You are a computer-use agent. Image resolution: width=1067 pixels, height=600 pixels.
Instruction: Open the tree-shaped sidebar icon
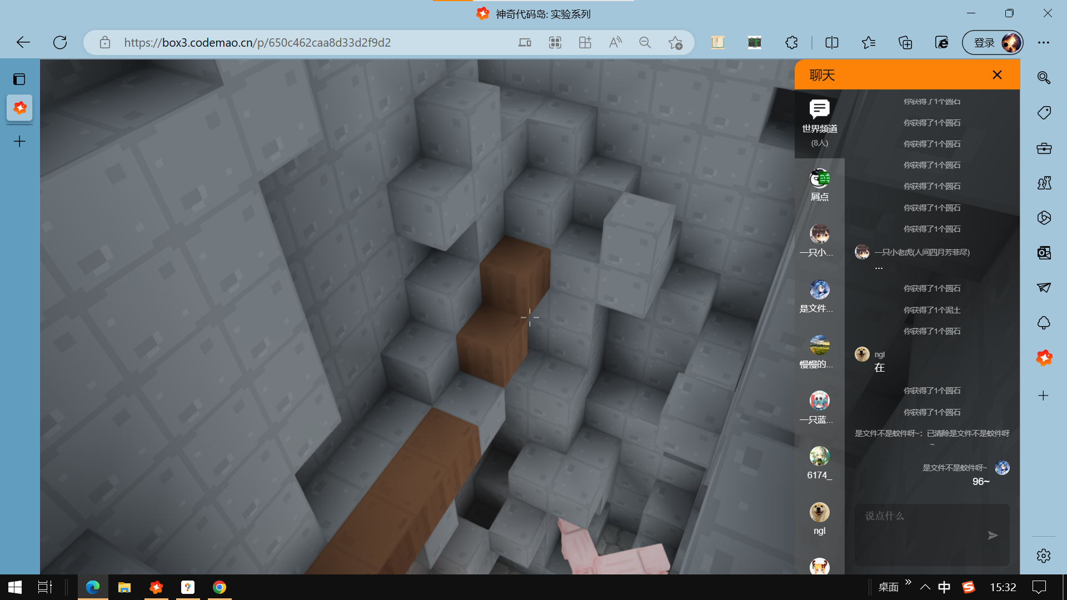tap(1044, 323)
